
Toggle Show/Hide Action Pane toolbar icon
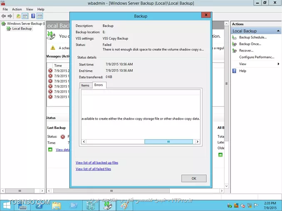pyautogui.click(x=40, y=16)
